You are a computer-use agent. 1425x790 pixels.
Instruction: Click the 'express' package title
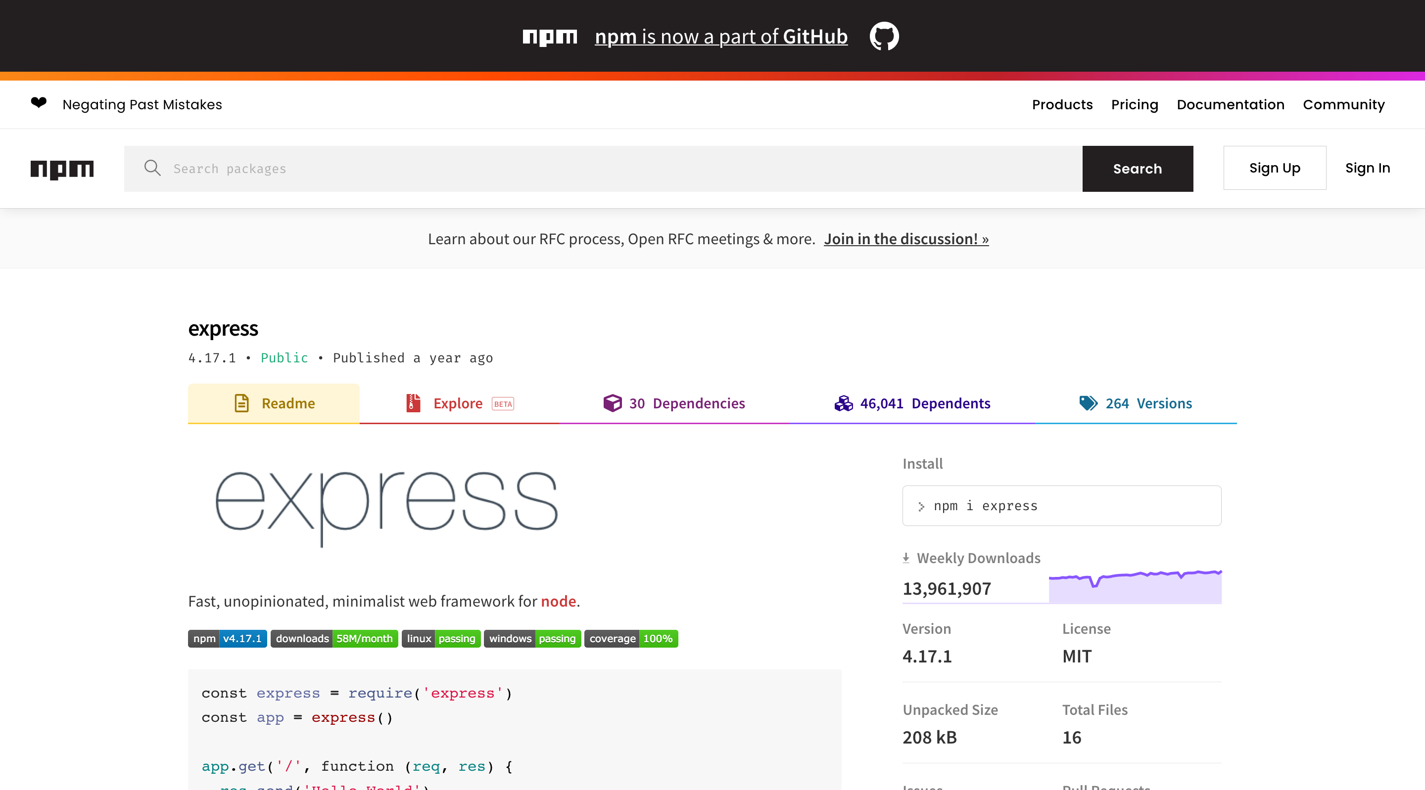pos(223,328)
